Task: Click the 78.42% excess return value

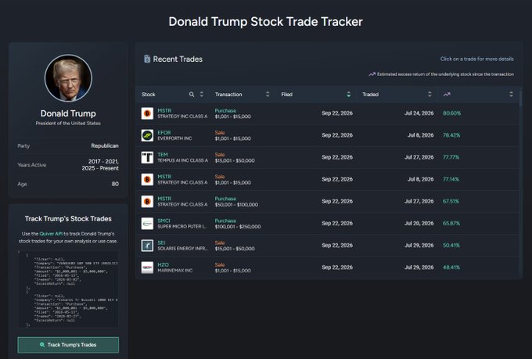Action: click(451, 135)
